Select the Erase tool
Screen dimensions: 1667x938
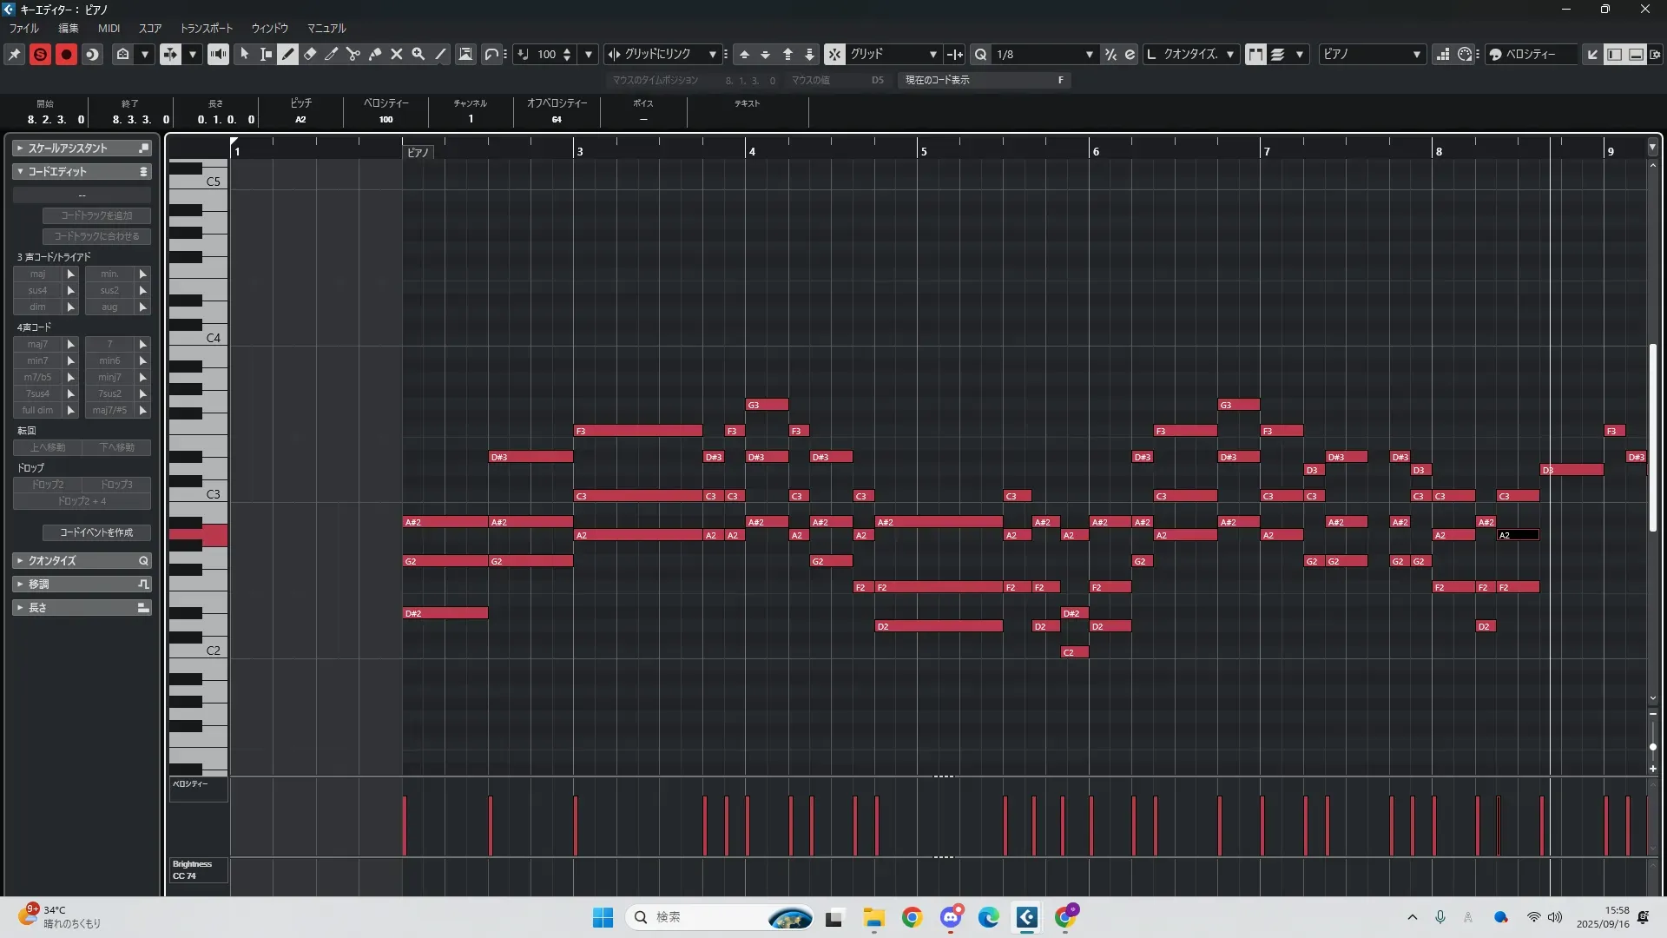pos(310,54)
